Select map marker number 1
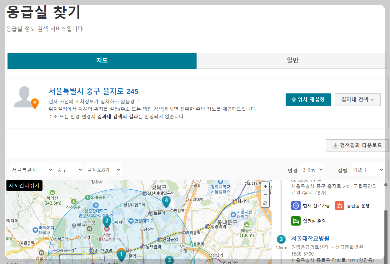The height and width of the screenshot is (264, 390). (121, 256)
